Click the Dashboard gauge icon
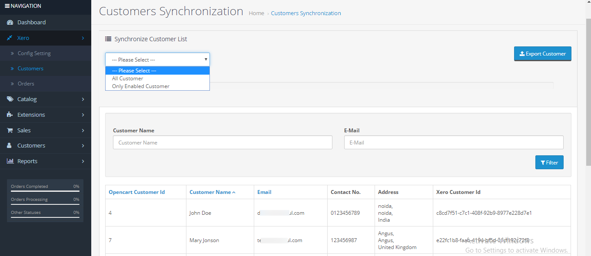The height and width of the screenshot is (256, 591). (x=10, y=23)
